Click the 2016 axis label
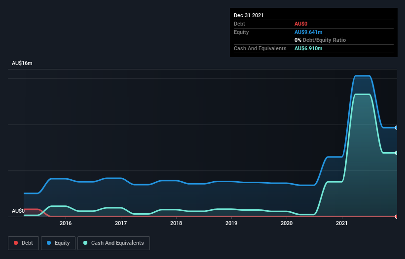 tap(66, 223)
